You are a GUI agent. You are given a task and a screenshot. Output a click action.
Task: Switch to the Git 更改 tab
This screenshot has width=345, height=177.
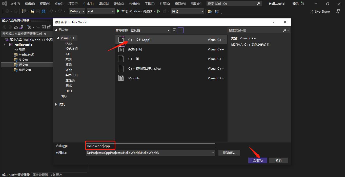coord(56,174)
